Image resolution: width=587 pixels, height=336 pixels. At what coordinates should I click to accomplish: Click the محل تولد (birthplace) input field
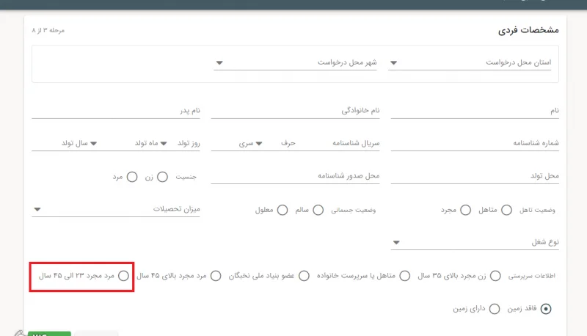point(473,177)
